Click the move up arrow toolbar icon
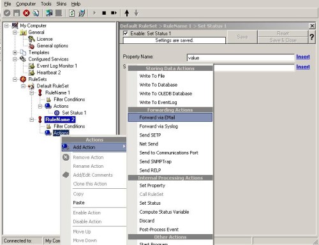The image size is (319, 245). coord(127,13)
